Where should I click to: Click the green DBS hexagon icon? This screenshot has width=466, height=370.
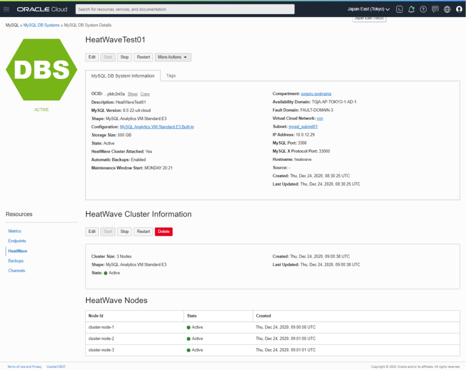pyautogui.click(x=41, y=70)
